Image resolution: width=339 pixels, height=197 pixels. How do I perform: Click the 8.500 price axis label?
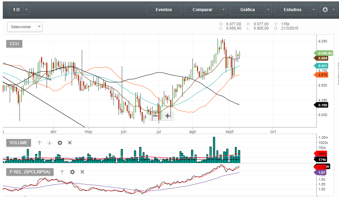coord(323,85)
